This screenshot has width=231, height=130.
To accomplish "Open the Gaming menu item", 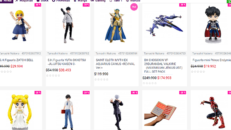I will pos(98,1).
